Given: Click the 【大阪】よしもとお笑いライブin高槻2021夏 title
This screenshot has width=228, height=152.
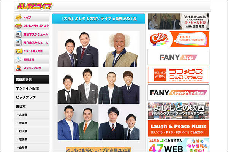Looking at the screenshot, I should point(99,19).
